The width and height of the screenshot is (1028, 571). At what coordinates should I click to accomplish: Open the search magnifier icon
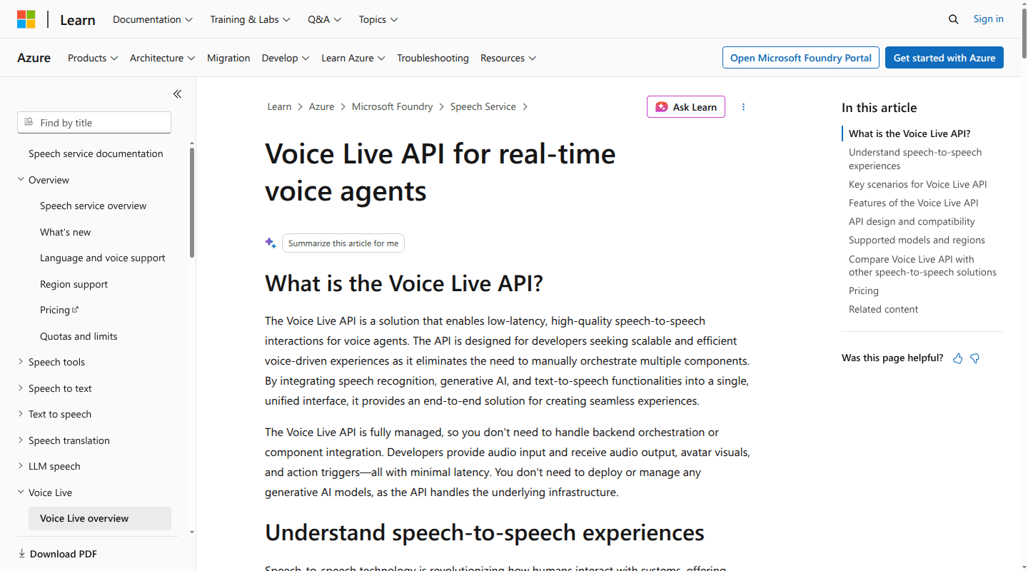pyautogui.click(x=953, y=19)
